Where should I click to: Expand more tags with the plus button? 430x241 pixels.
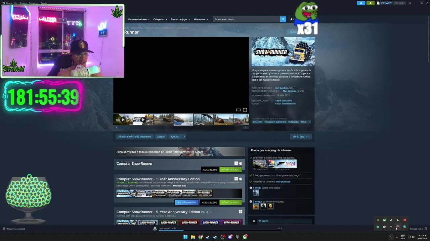309,122
